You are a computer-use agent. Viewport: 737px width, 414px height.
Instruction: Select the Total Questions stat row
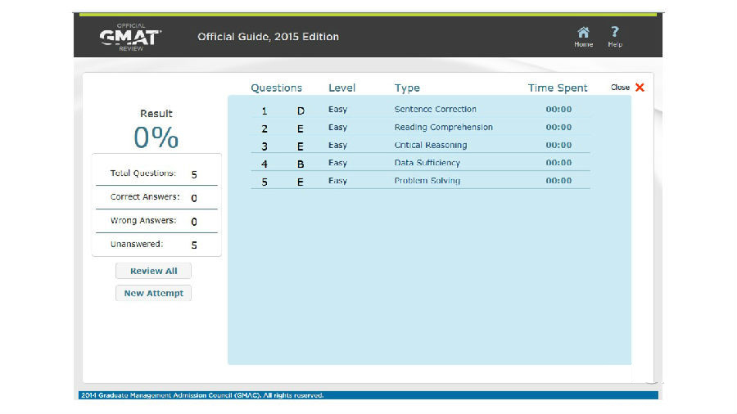[x=155, y=174]
